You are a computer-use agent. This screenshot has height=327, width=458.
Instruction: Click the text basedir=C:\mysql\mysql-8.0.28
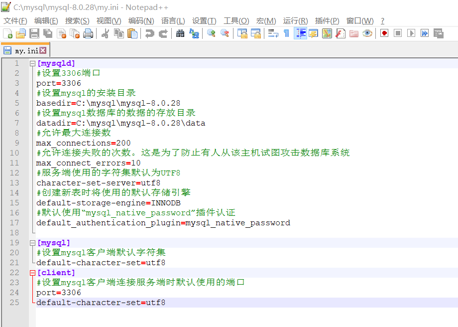click(x=108, y=103)
